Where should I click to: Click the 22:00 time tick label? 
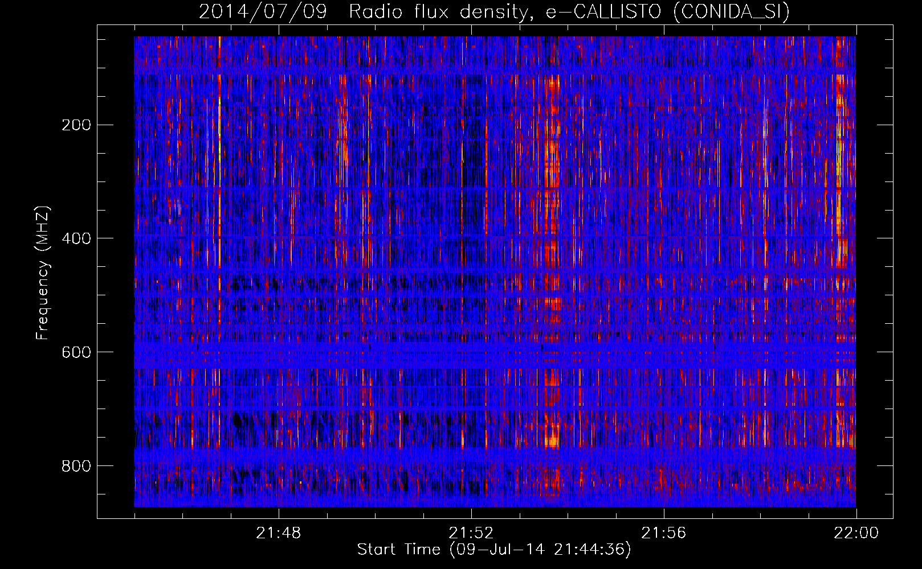[856, 533]
